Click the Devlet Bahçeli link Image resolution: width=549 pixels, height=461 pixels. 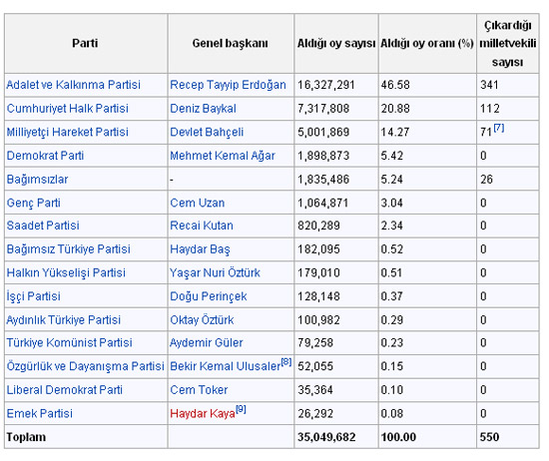[207, 133]
